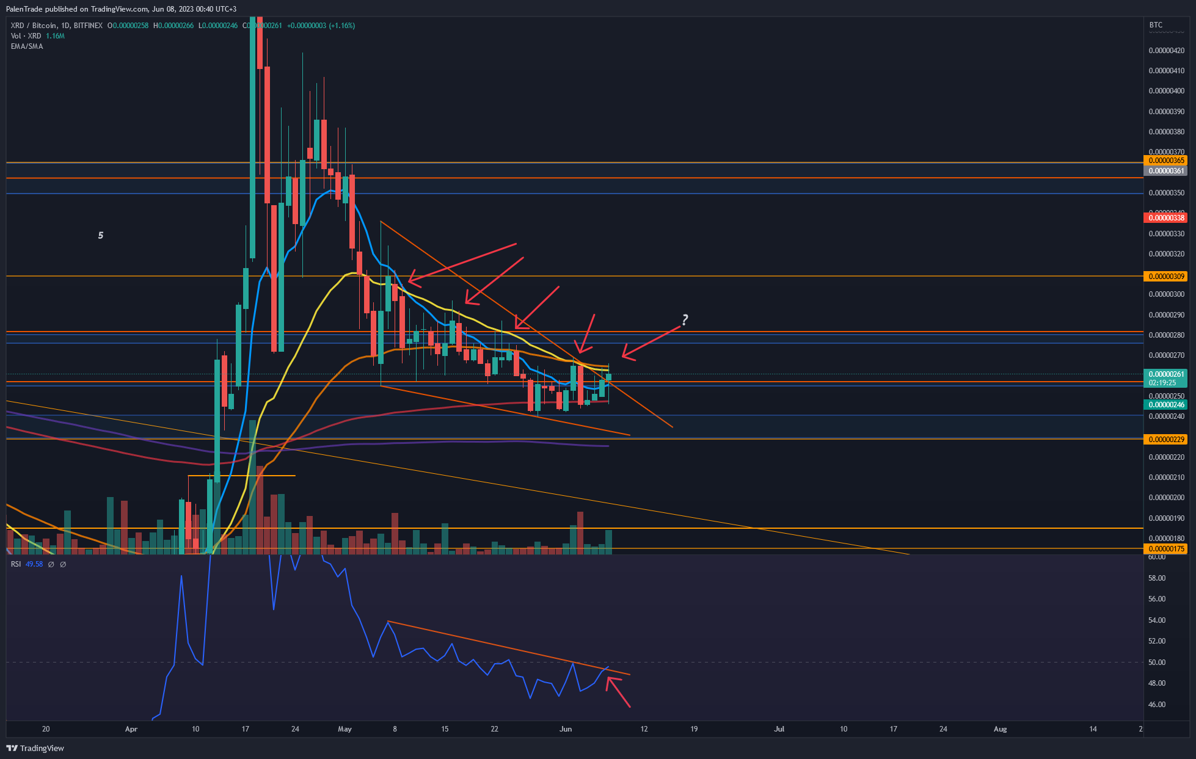1196x759 pixels.
Task: Click the orange 0.00000175 price label
Action: pyautogui.click(x=1165, y=549)
